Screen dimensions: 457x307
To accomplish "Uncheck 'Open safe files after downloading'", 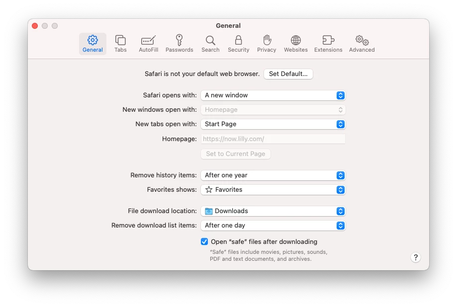I will tap(204, 242).
